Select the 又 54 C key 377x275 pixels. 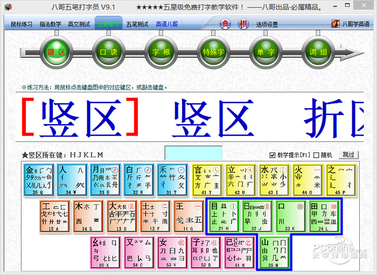tap(139, 252)
